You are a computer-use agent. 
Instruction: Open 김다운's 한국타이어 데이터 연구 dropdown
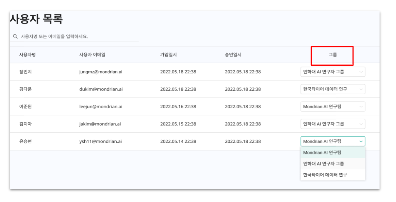(333, 89)
